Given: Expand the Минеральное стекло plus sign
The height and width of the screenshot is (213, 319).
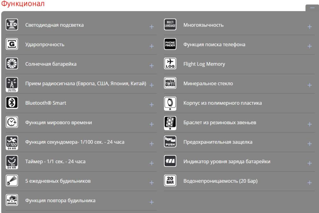Looking at the screenshot, I should tap(309, 85).
